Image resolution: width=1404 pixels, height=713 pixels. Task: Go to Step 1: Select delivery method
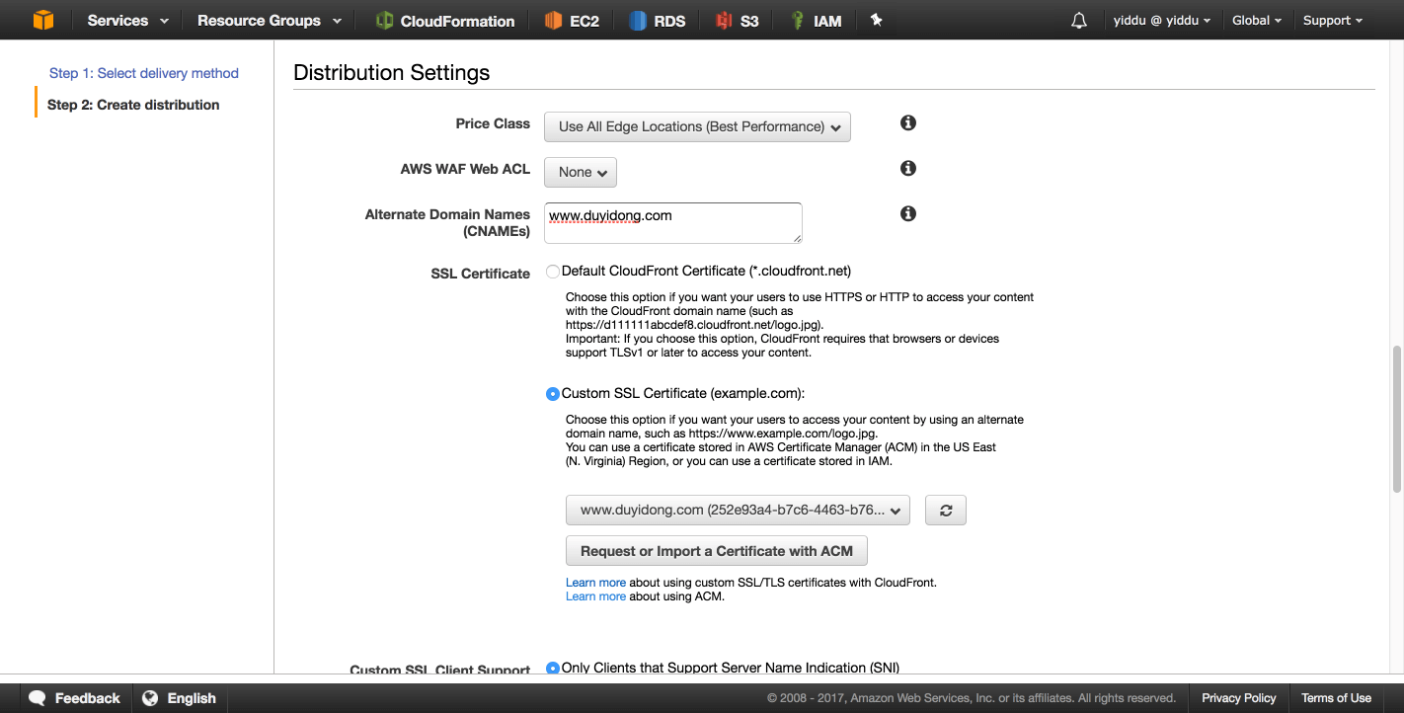(x=144, y=73)
